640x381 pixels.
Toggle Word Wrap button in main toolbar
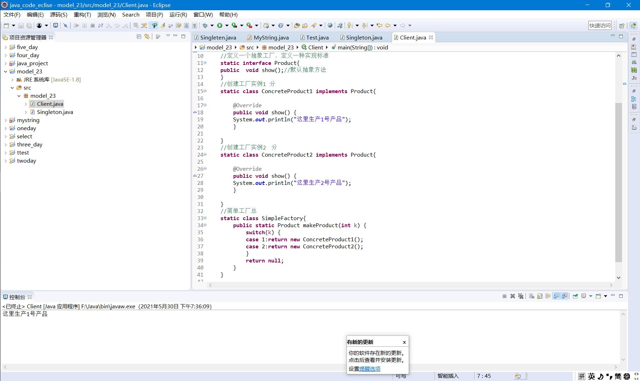178,25
